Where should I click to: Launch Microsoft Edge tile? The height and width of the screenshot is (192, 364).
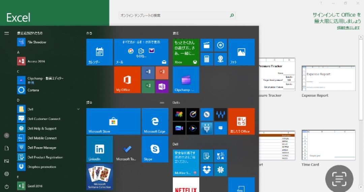(x=155, y=121)
